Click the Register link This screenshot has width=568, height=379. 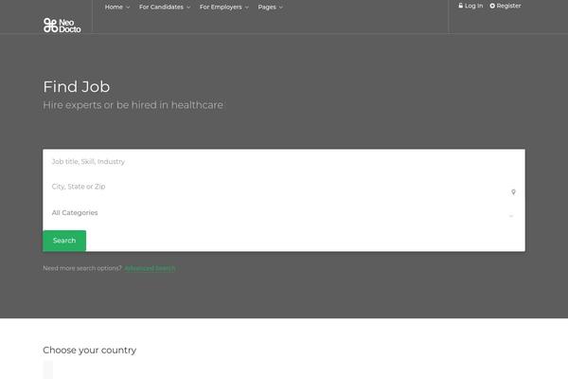506,6
